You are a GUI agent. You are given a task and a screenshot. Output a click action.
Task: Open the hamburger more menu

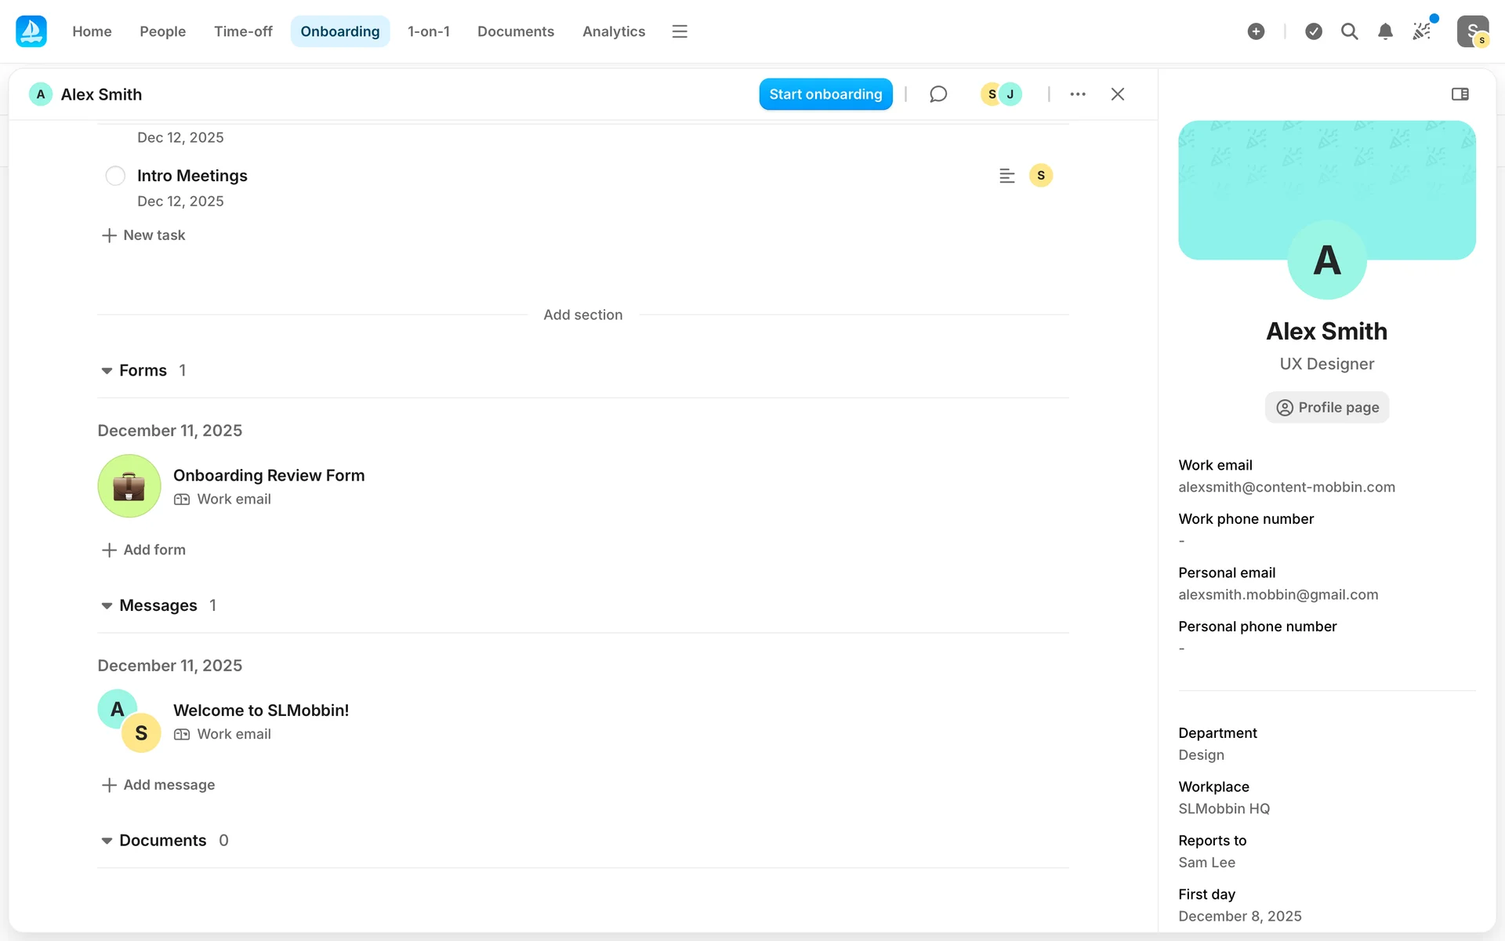[680, 31]
